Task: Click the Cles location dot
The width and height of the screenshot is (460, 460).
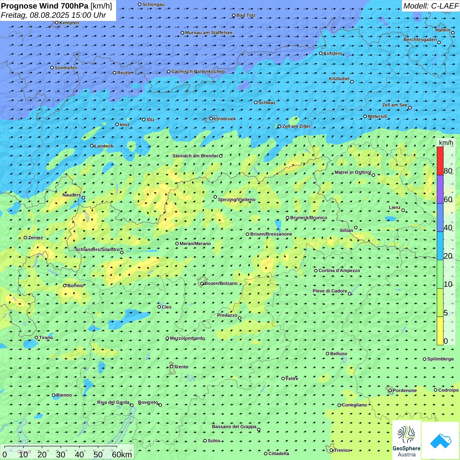Action: click(159, 307)
